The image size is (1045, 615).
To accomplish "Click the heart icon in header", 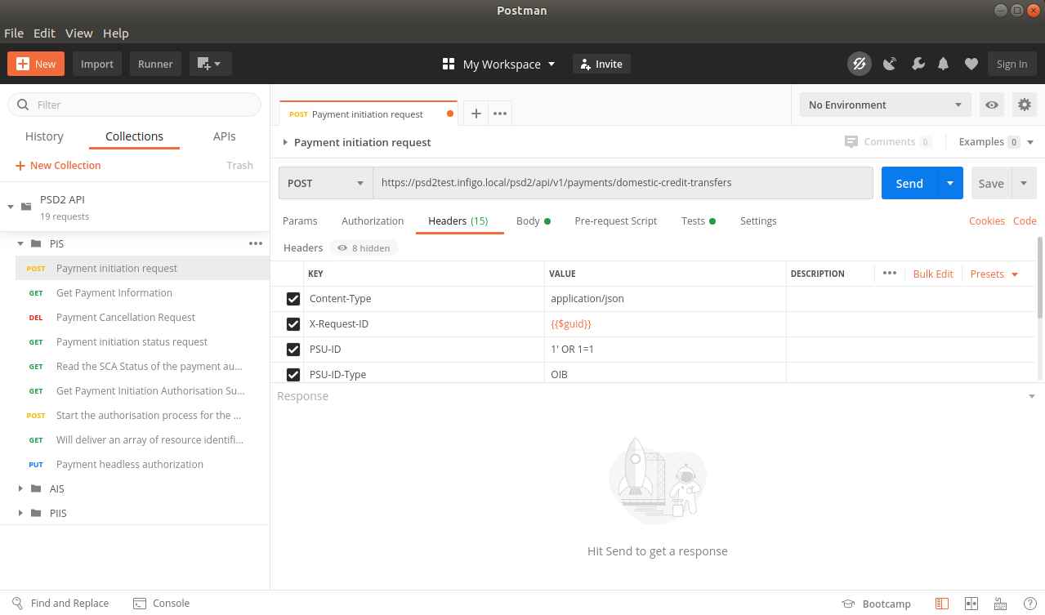I will pos(971,64).
